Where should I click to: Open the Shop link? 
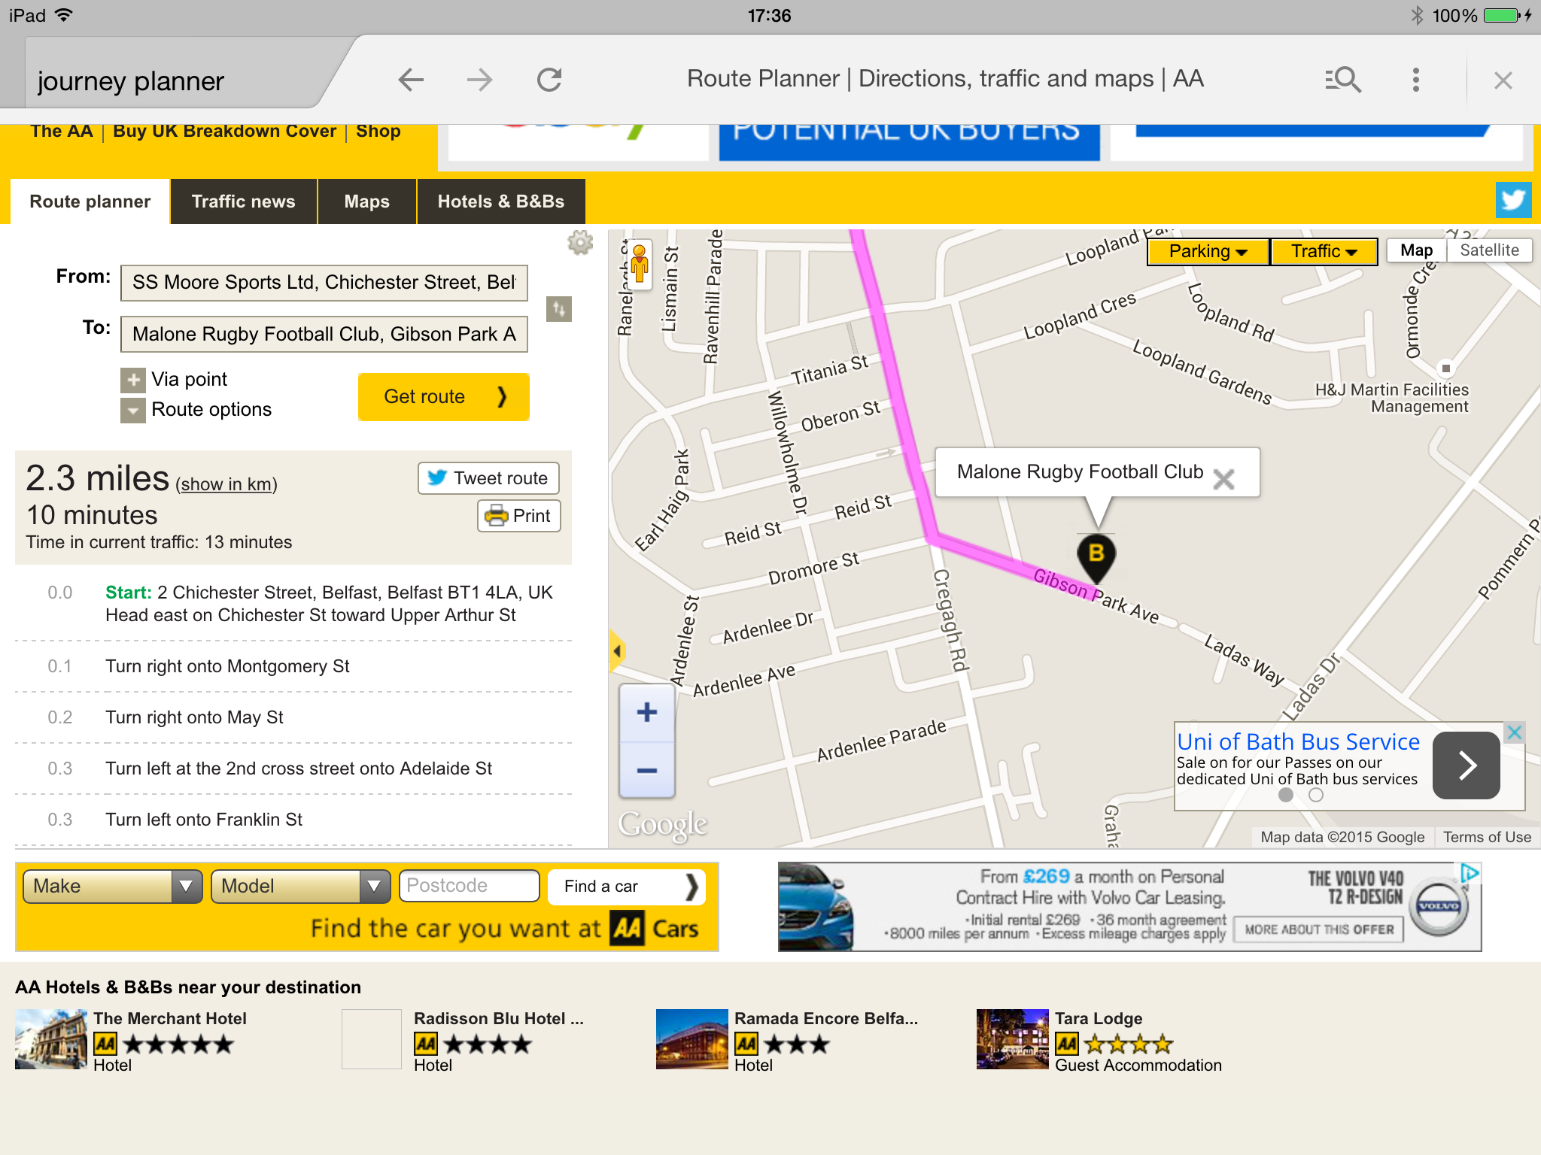(x=378, y=131)
